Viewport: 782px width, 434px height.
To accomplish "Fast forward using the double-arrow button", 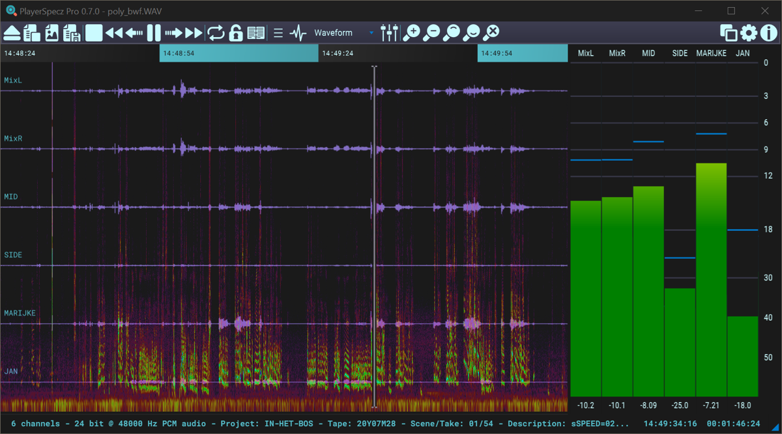I will tap(194, 33).
